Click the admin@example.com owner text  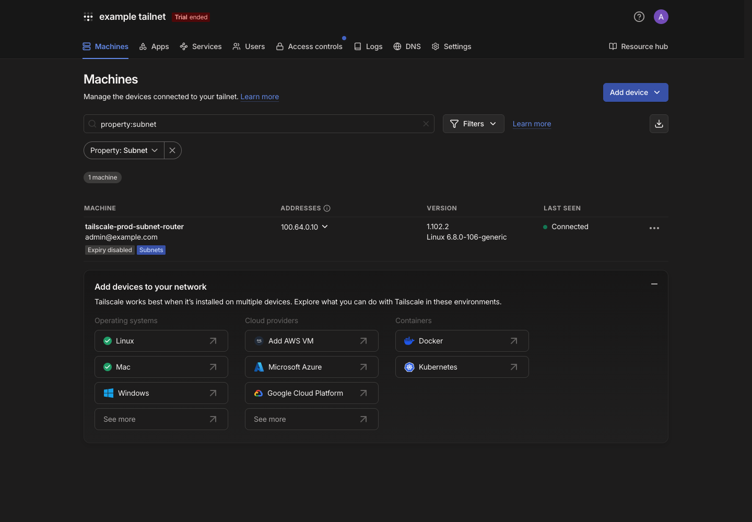(121, 237)
